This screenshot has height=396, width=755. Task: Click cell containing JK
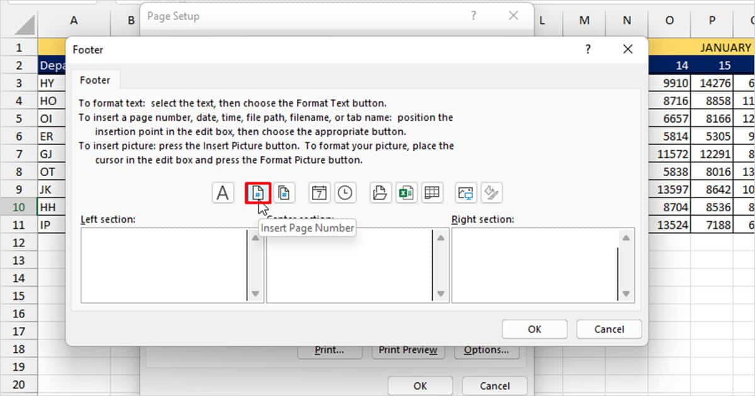point(52,189)
